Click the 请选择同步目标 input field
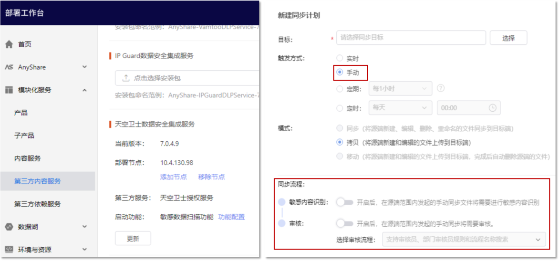Screen dimensions: 559x262 click(411, 38)
